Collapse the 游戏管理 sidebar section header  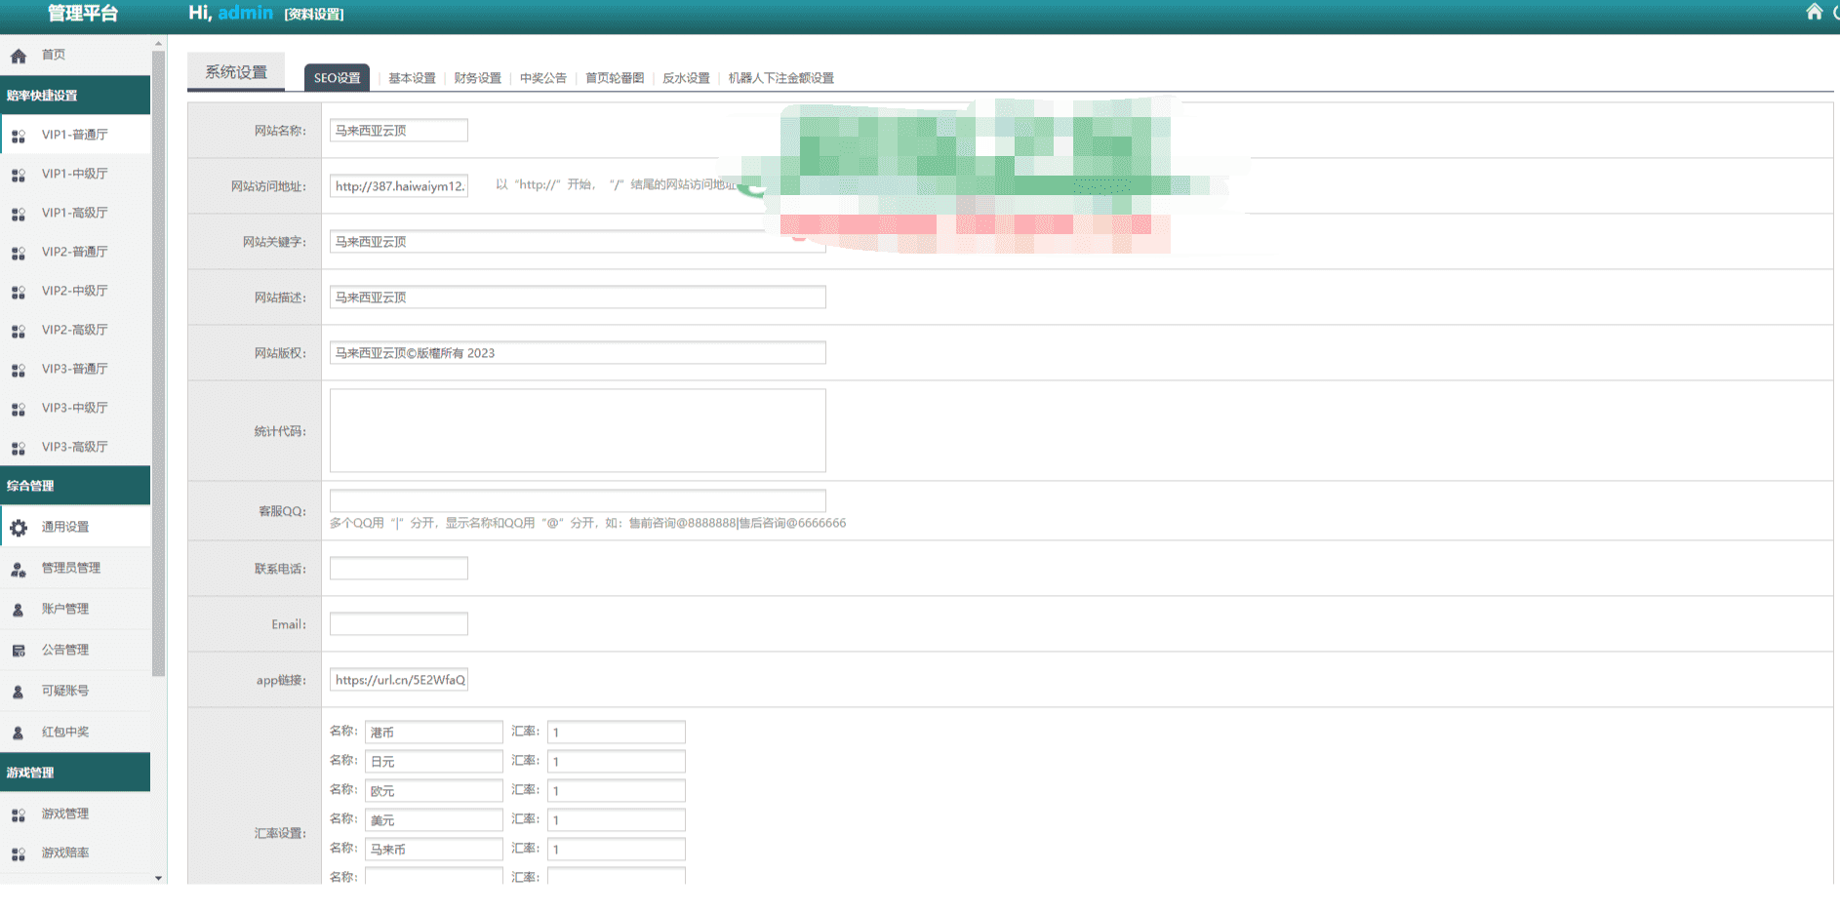pyautogui.click(x=75, y=773)
